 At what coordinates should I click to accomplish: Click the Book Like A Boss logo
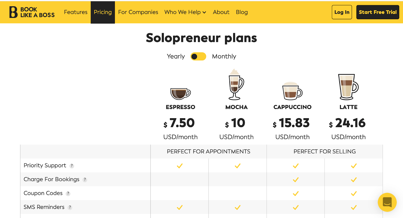click(32, 12)
